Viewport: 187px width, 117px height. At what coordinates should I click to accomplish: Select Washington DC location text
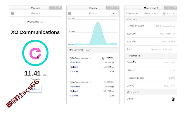[x=35, y=22]
